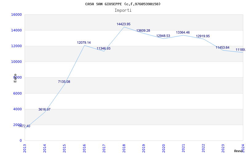This screenshot has width=246, height=154.
Task: Click the 2013 x-axis year label
Action: tap(25, 148)
